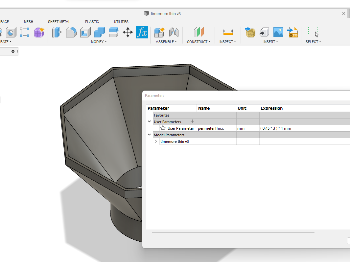
Task: Click the Press Pull tool icon
Action: tap(57, 32)
